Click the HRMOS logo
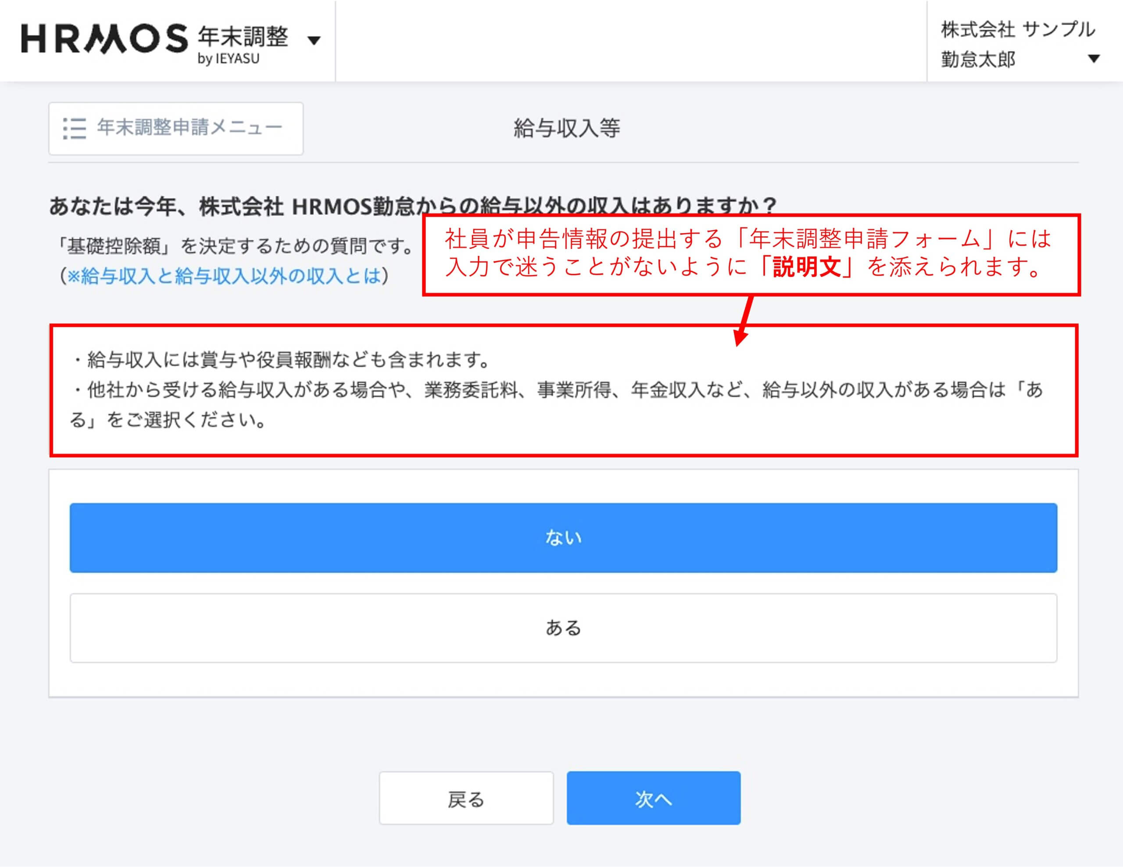 (x=104, y=39)
